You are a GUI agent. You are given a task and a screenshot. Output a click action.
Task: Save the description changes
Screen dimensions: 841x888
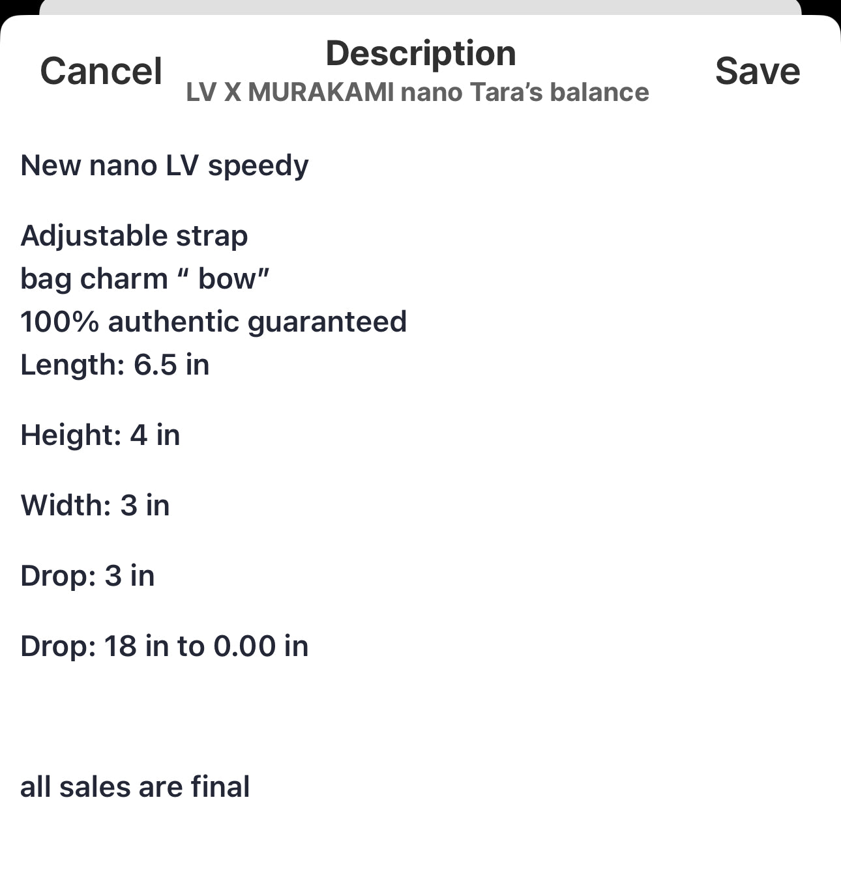pyautogui.click(x=758, y=71)
